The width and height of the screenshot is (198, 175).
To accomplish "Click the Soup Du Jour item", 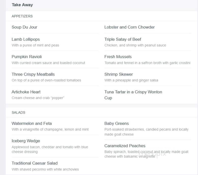I will click(24, 27).
